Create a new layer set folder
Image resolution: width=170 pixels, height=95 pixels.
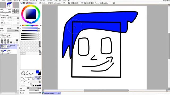coord(8,40)
